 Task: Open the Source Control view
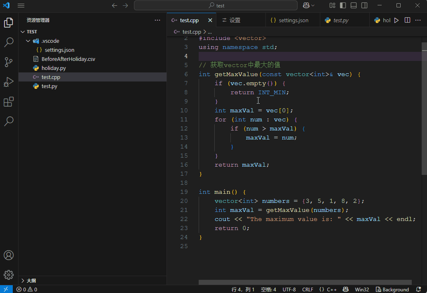(x=9, y=62)
